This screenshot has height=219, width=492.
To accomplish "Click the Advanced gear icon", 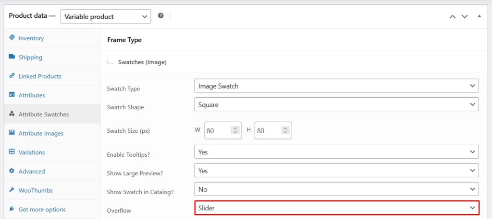I will pyautogui.click(x=12, y=171).
